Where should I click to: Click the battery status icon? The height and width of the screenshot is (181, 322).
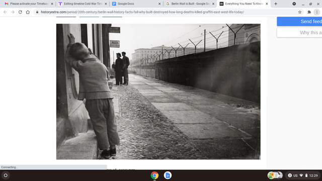tap(306, 175)
